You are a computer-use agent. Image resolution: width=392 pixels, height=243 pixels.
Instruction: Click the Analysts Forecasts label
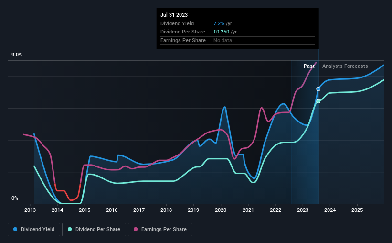pos(345,66)
